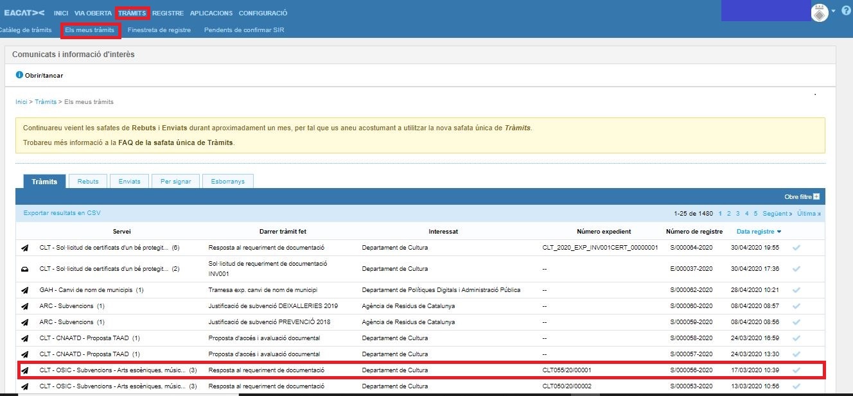Click the municipality crest avatar
Screen dimensions: 853x396
point(820,13)
